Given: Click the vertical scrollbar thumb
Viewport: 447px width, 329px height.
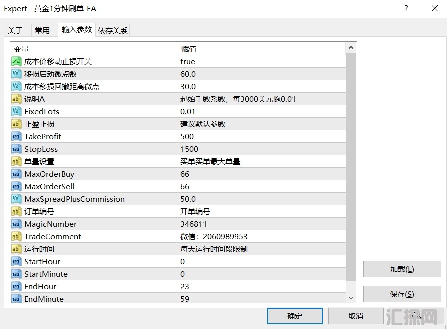Looking at the screenshot, I should pos(351,165).
